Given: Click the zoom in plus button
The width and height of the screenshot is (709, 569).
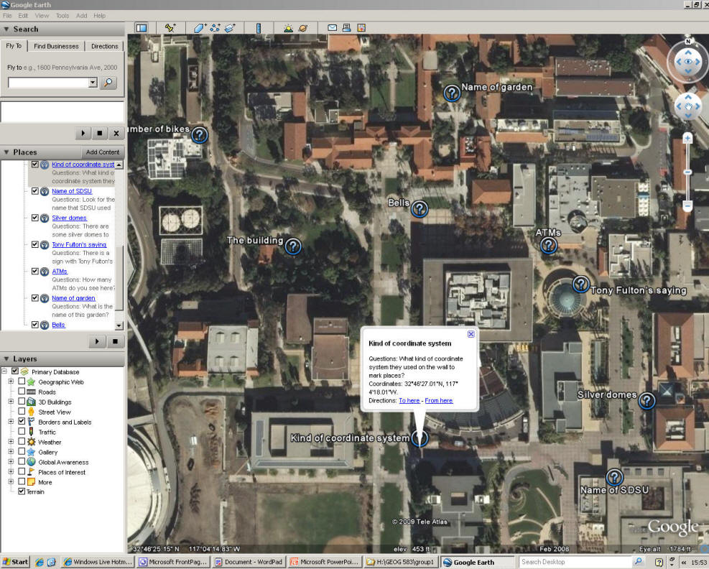Looking at the screenshot, I should click(x=687, y=139).
